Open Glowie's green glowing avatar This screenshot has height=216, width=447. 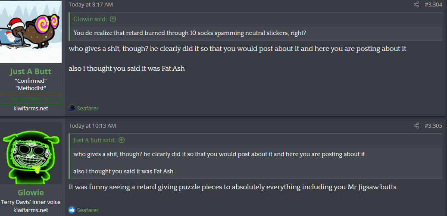click(31, 153)
